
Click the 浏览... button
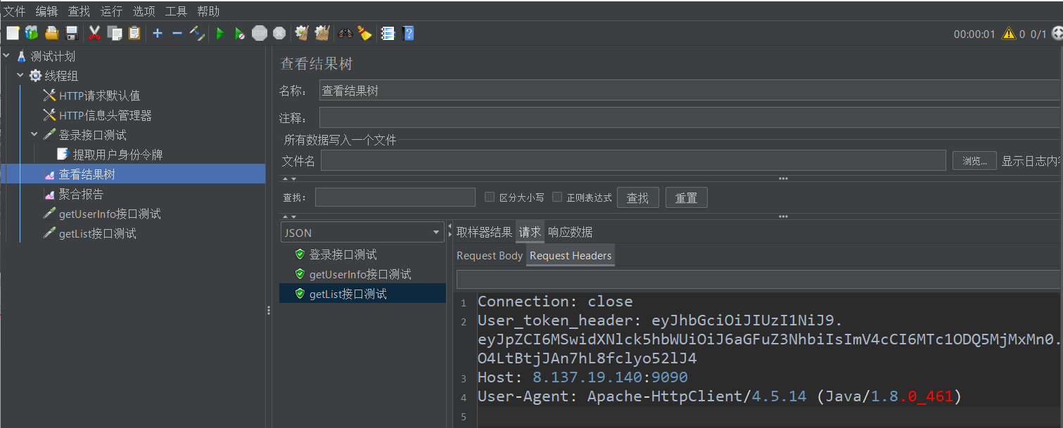coord(974,161)
